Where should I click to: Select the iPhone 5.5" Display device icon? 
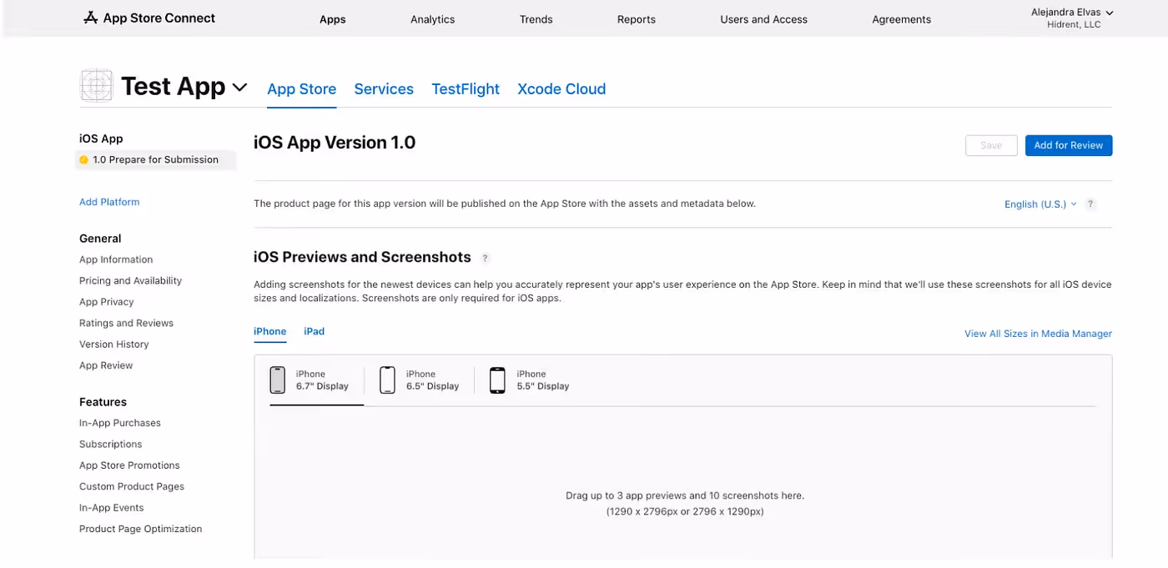pos(497,380)
